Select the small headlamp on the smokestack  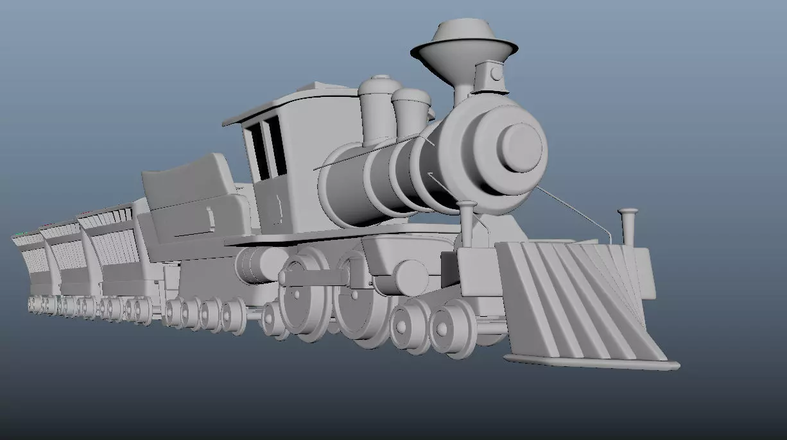click(x=491, y=78)
